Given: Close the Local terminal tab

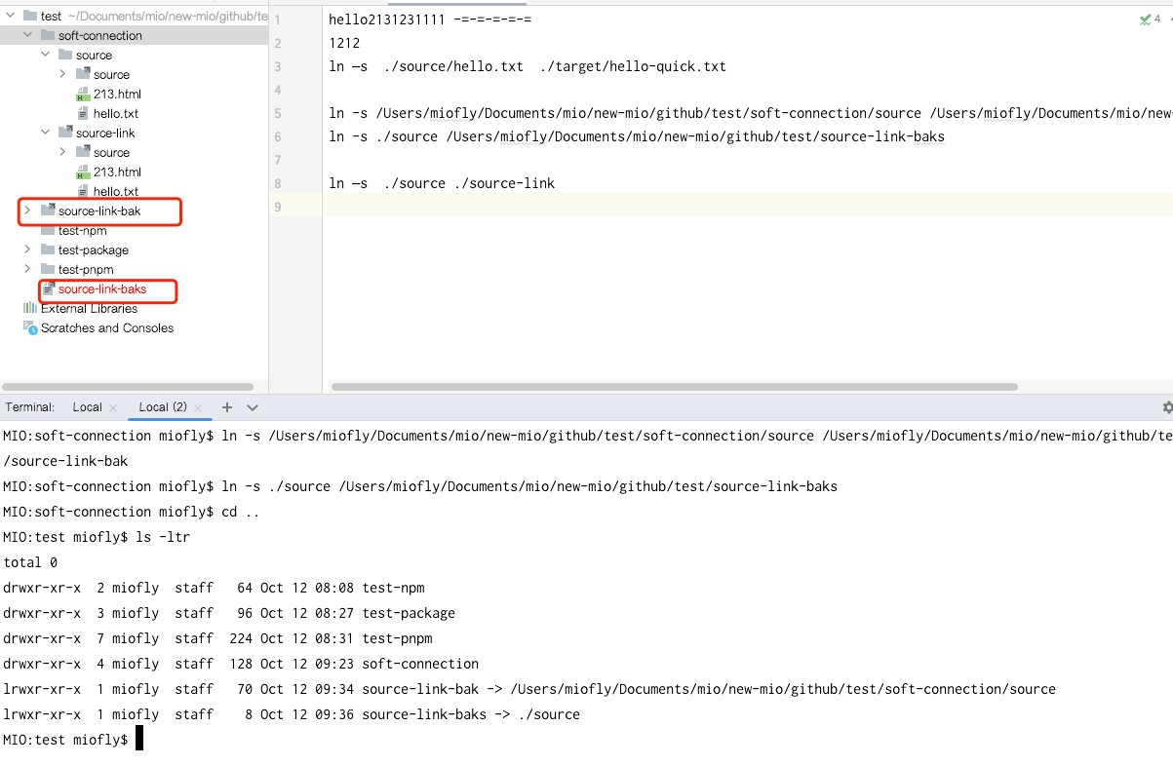Looking at the screenshot, I should (x=113, y=407).
